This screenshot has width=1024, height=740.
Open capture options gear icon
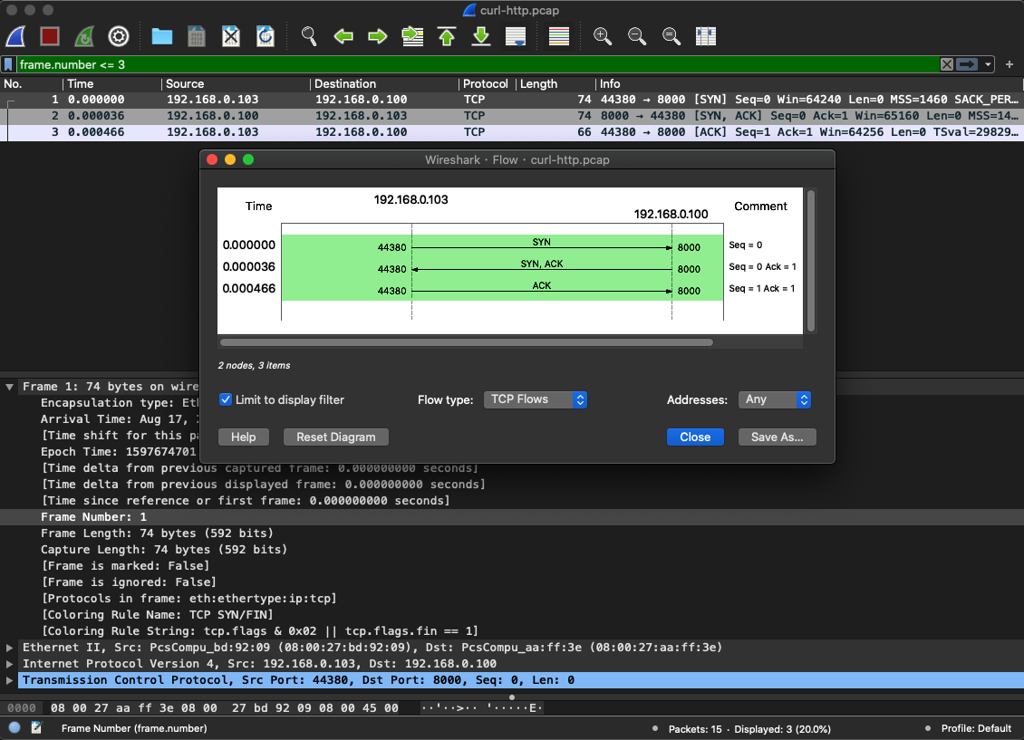pyautogui.click(x=119, y=36)
